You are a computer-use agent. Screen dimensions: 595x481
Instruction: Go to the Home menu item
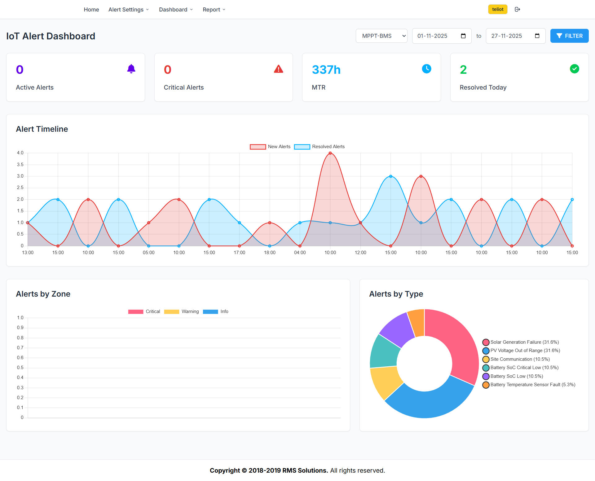click(x=91, y=10)
